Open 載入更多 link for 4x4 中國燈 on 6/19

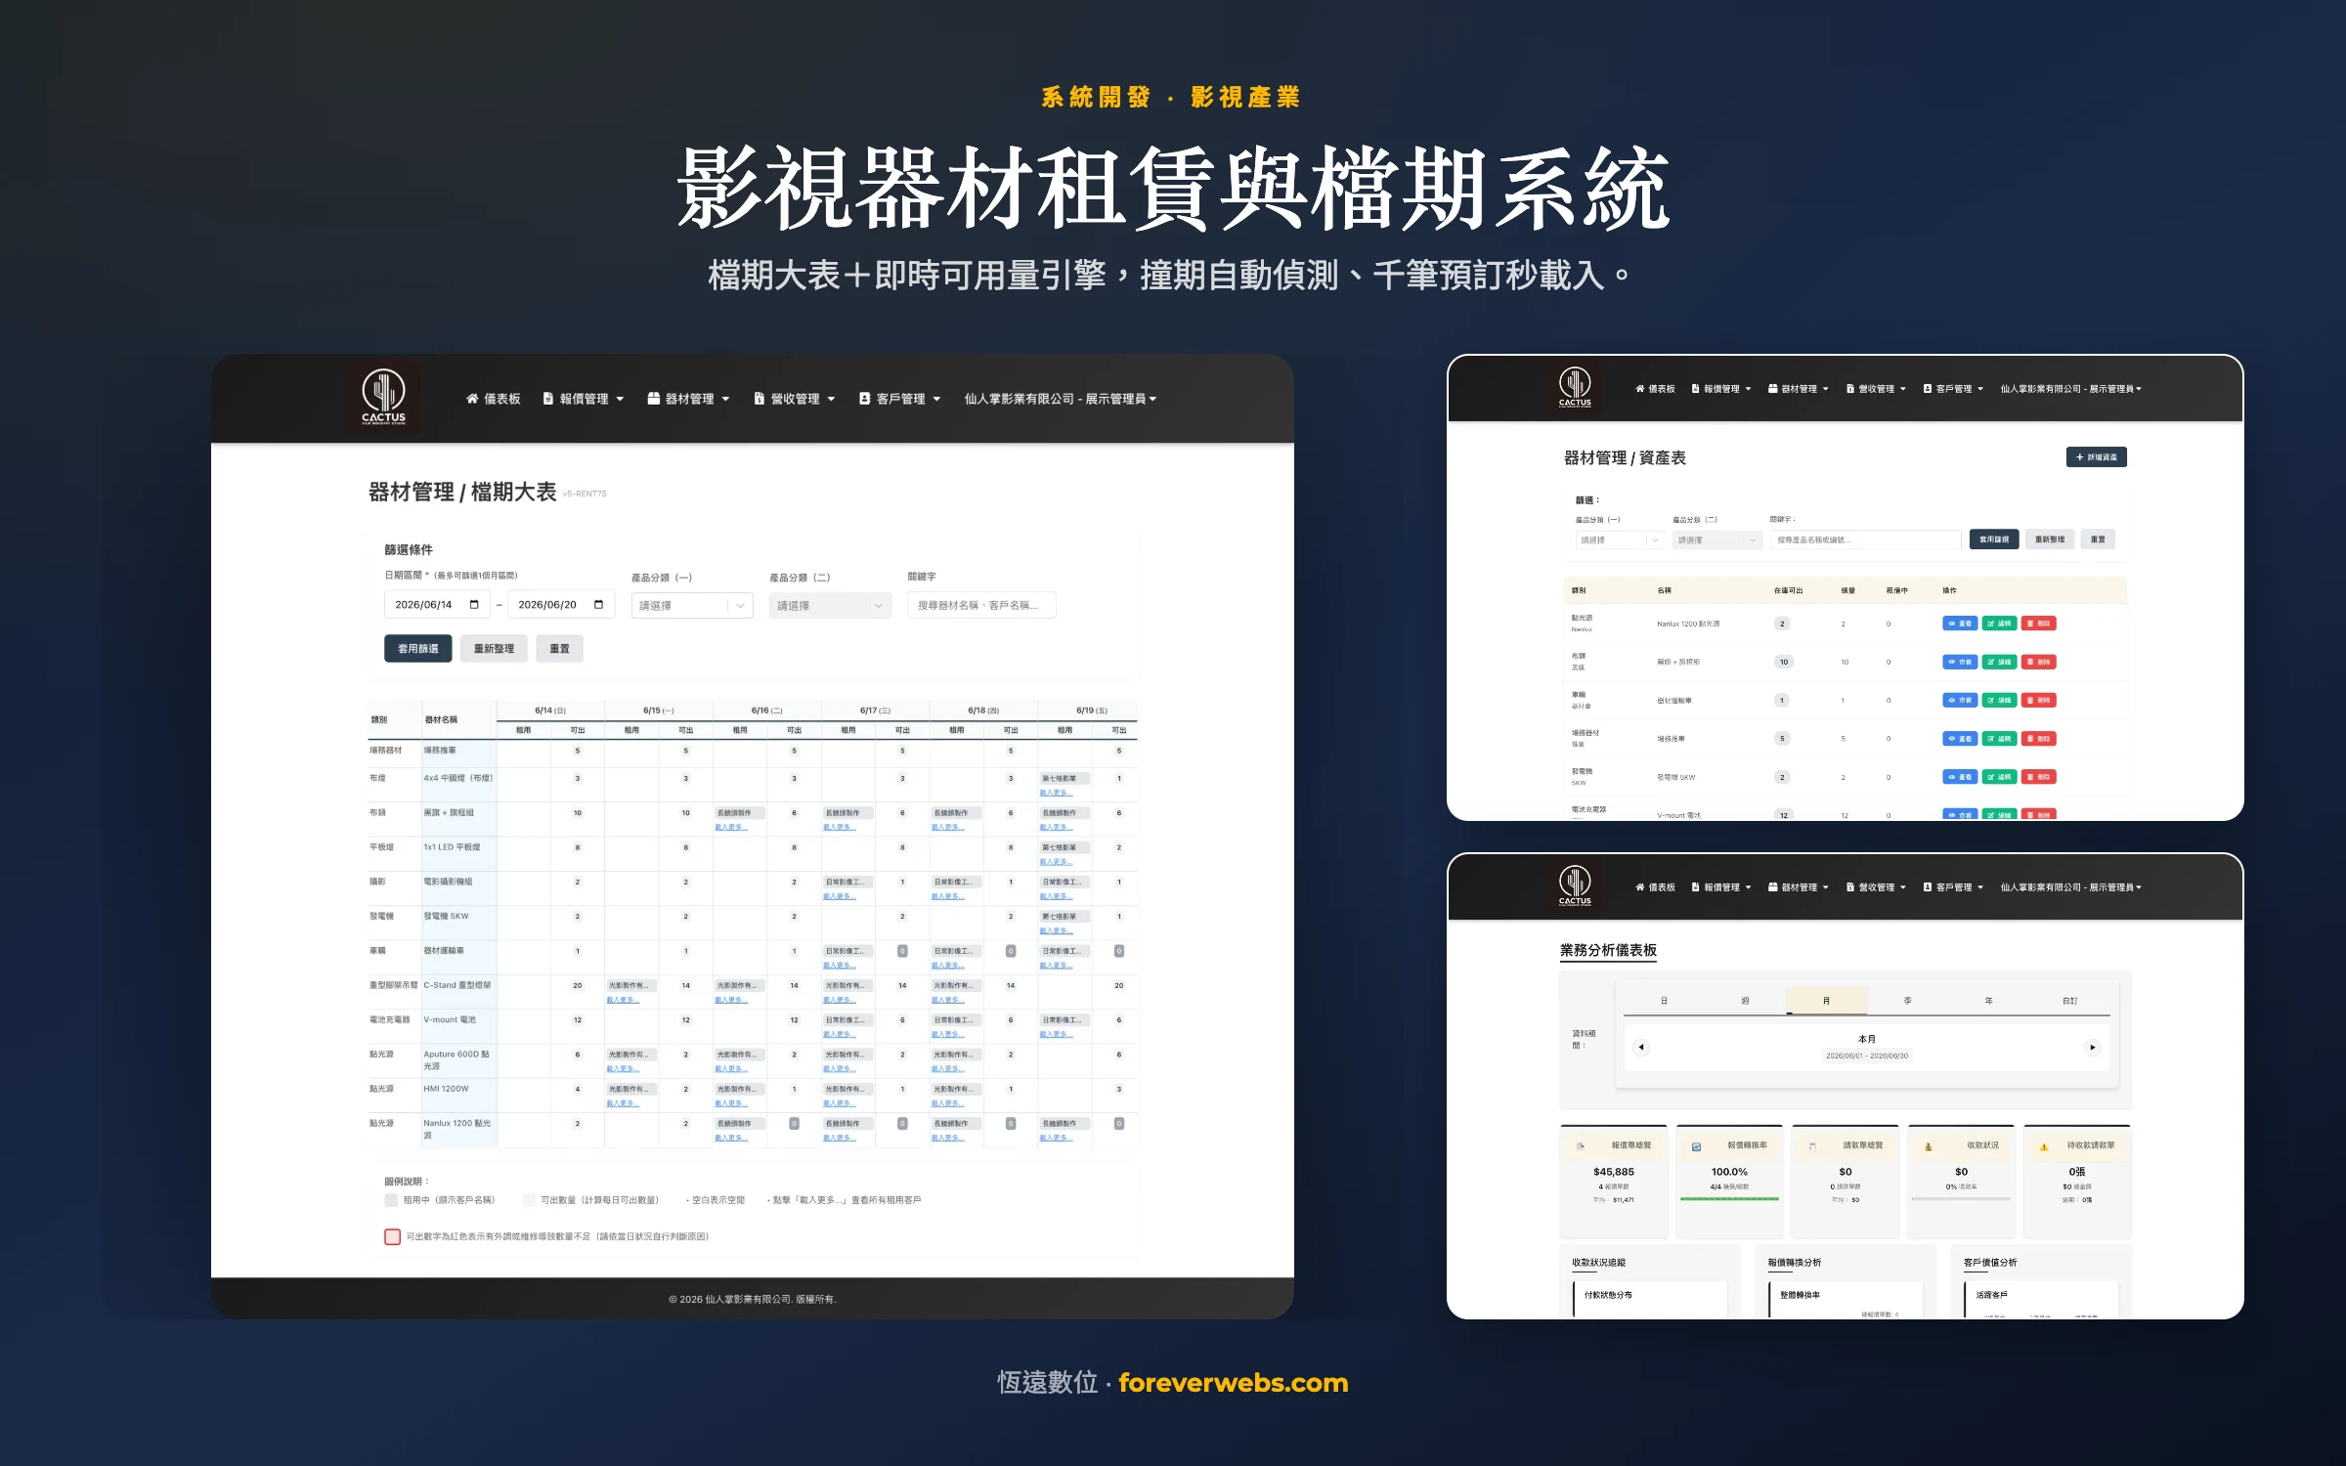point(1056,793)
